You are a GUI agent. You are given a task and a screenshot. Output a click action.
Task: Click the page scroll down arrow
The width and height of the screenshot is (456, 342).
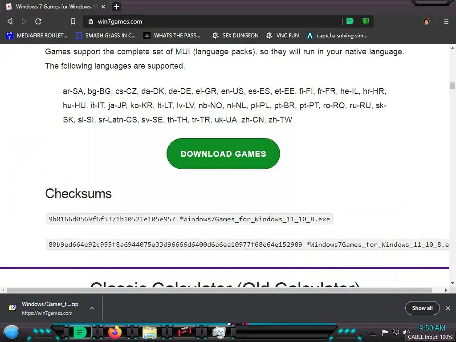coord(452,283)
